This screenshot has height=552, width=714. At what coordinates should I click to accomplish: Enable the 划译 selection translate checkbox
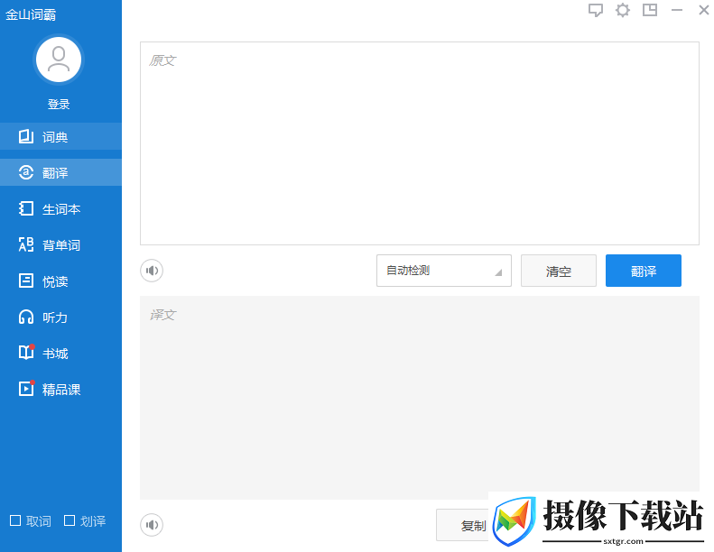click(70, 520)
